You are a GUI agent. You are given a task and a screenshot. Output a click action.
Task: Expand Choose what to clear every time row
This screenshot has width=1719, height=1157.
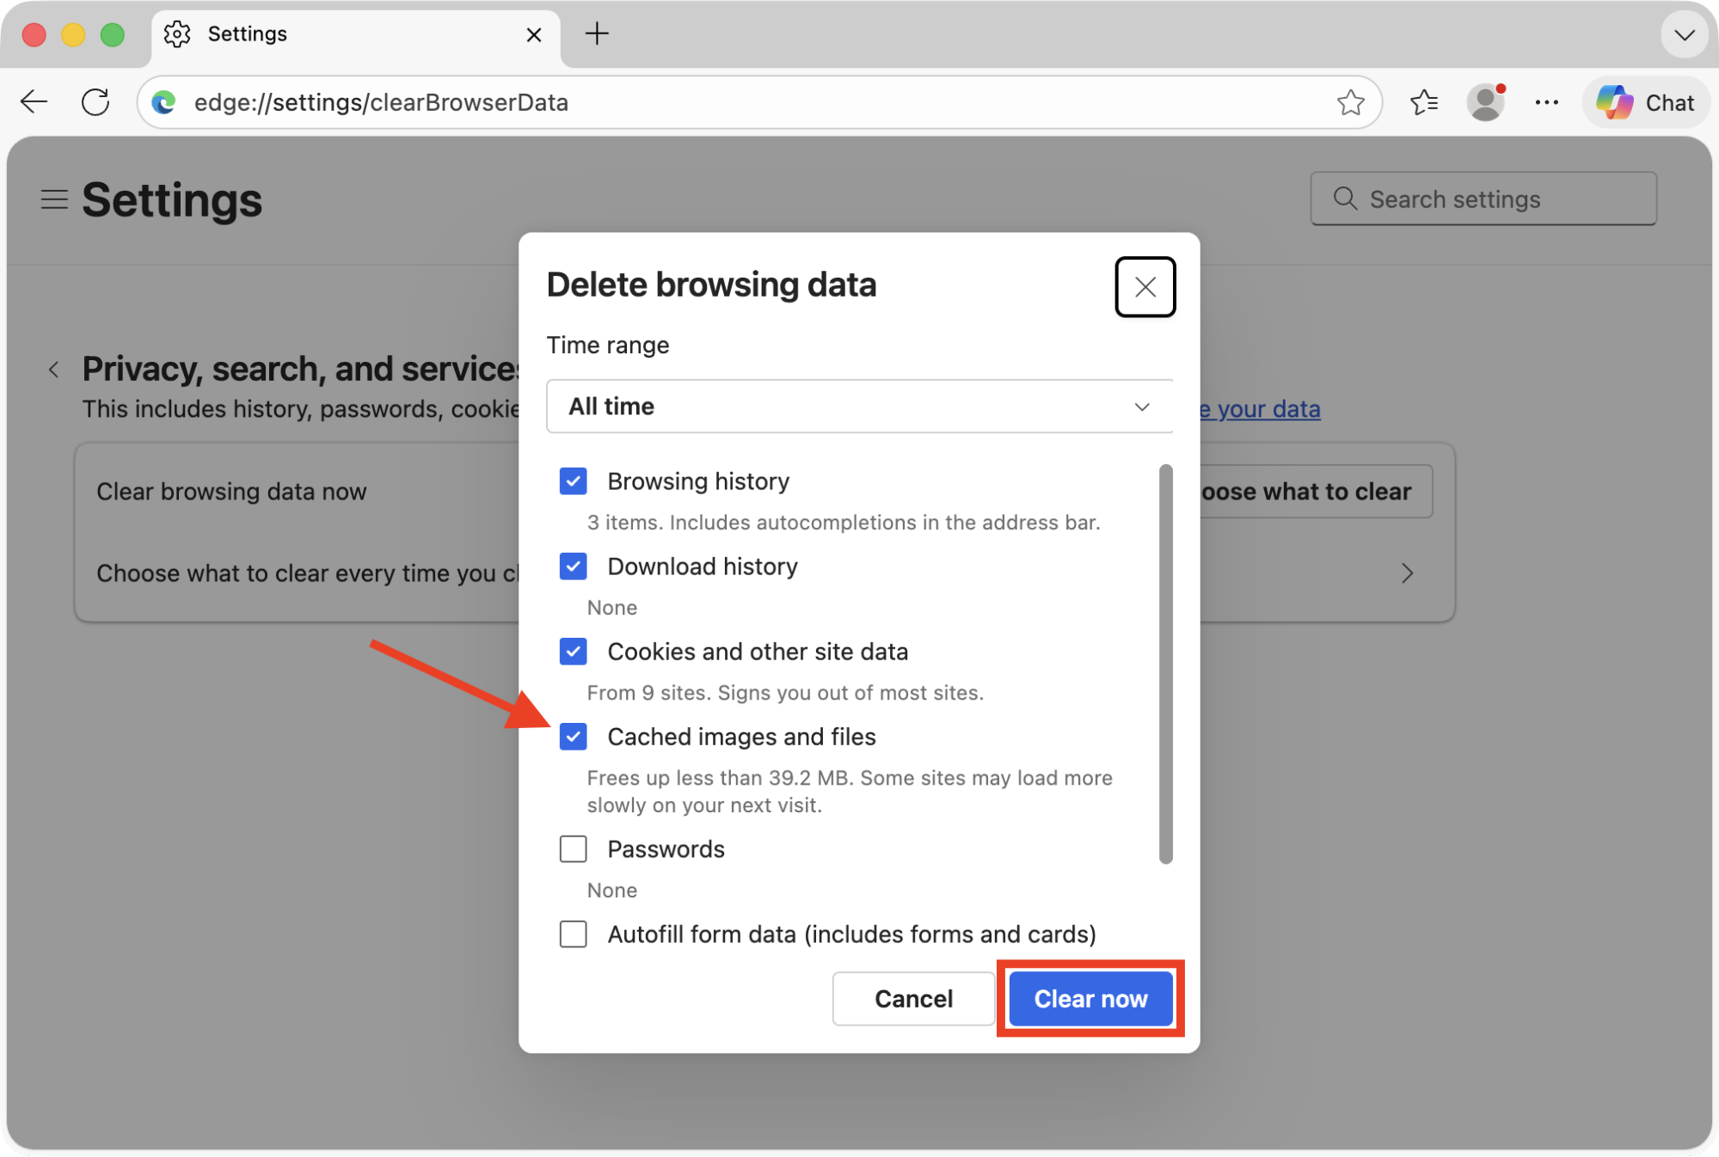tap(1407, 573)
